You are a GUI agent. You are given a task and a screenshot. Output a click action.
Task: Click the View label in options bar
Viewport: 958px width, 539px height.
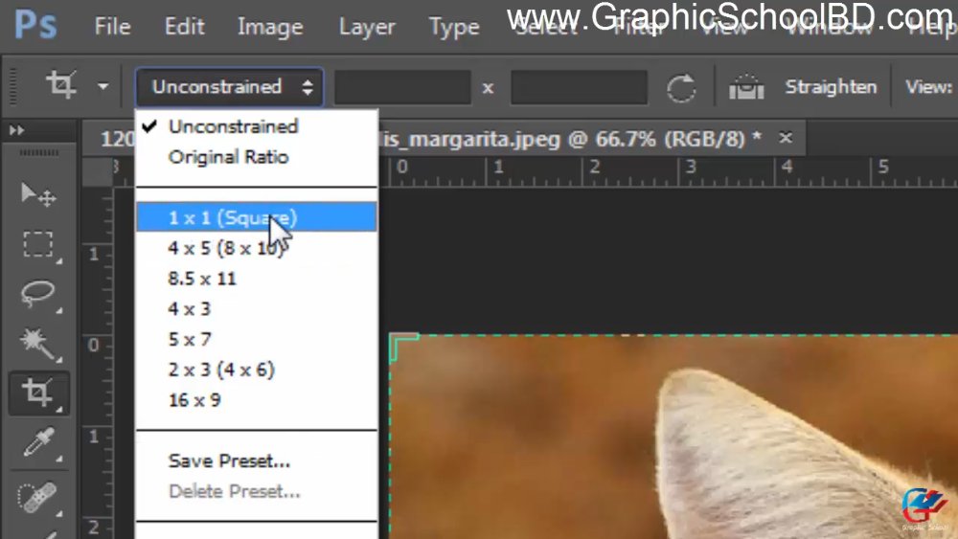point(928,87)
